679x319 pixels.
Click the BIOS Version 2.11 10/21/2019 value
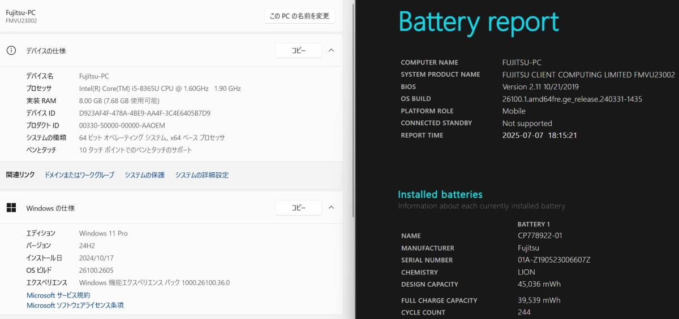click(540, 87)
